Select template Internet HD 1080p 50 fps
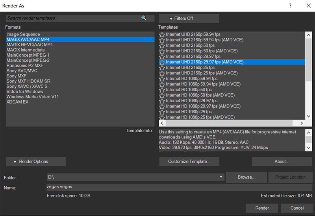Image resolution: width=315 pixels, height=216 pixels. (232, 90)
